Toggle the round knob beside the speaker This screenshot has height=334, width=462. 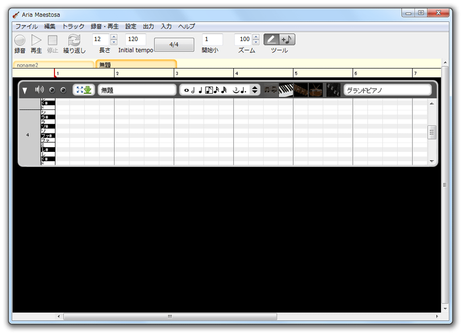tap(52, 90)
